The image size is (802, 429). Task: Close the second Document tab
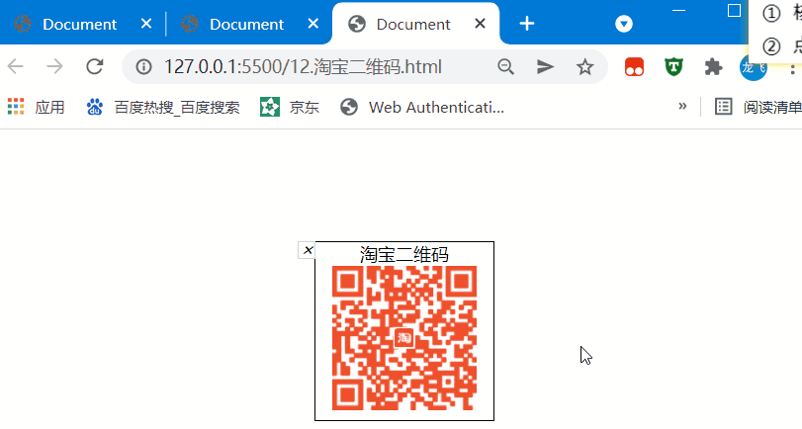[313, 24]
